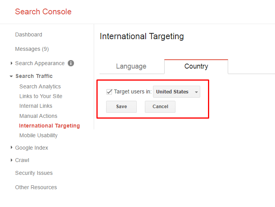The image size is (275, 207).
Task: Open the Internal Links page
Action: pos(36,106)
